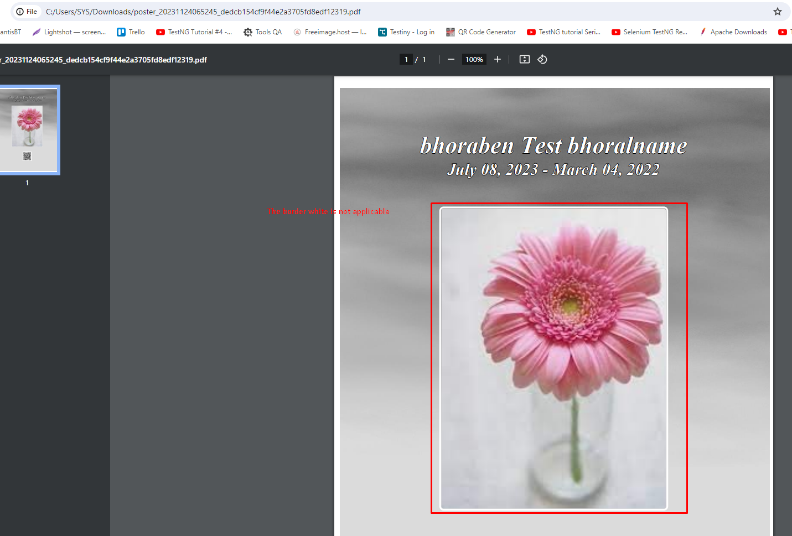Open the Freeimage.host bookmark
The height and width of the screenshot is (536, 792).
[x=330, y=32]
